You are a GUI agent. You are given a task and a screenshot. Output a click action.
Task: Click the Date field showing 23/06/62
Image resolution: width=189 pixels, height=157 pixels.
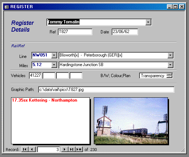(125, 32)
